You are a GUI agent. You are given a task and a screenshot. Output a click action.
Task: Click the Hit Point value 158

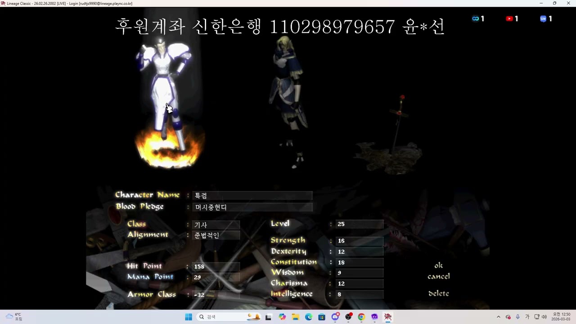pos(216,266)
